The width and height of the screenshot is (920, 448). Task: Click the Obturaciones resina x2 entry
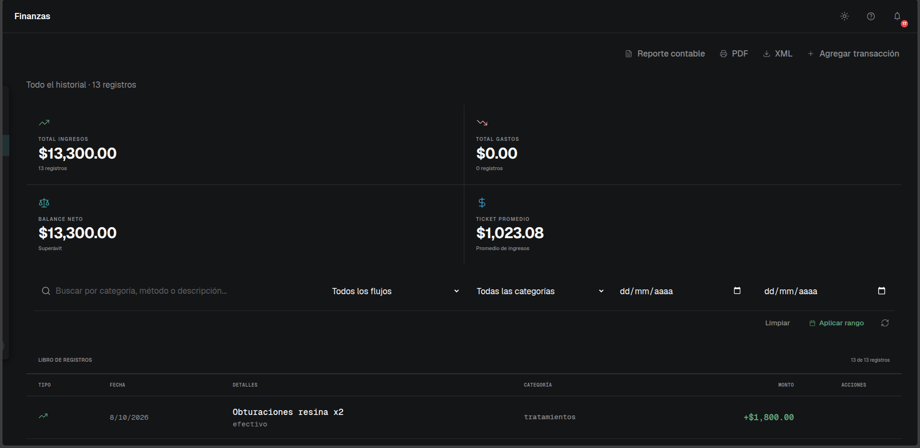(x=288, y=412)
